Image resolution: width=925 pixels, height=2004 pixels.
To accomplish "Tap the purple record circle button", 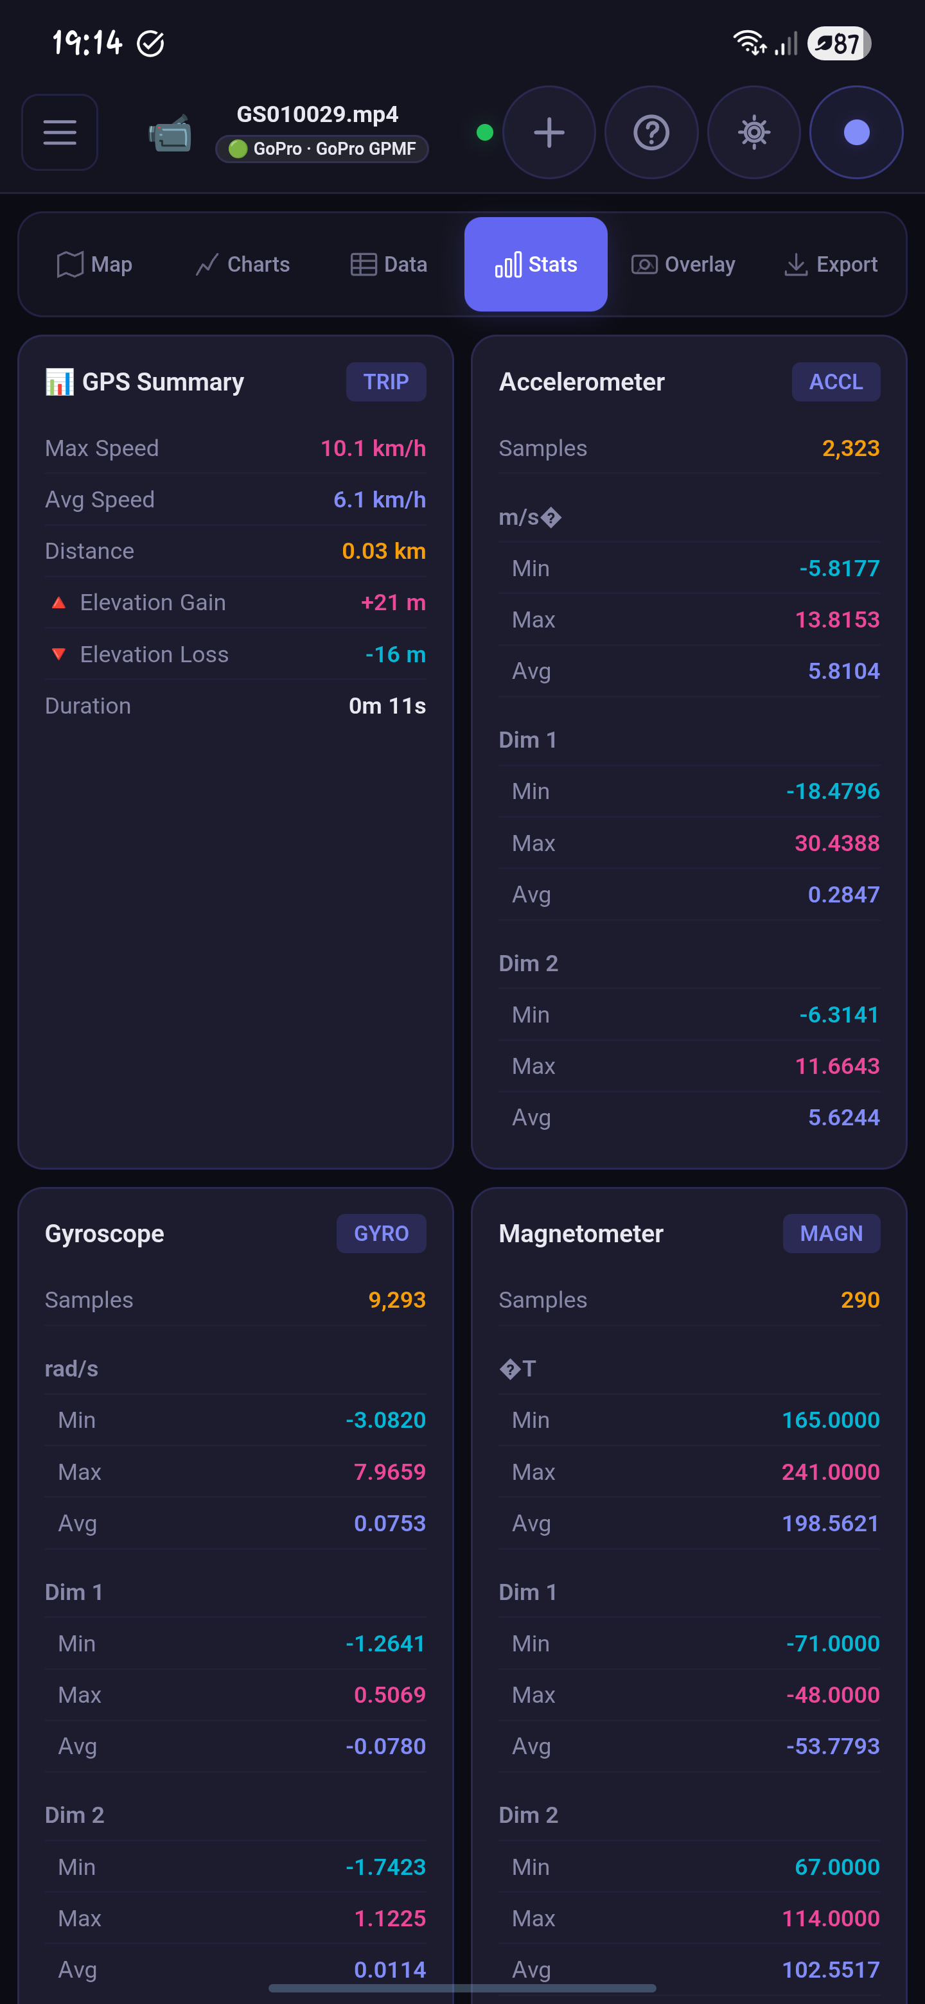I will (856, 132).
